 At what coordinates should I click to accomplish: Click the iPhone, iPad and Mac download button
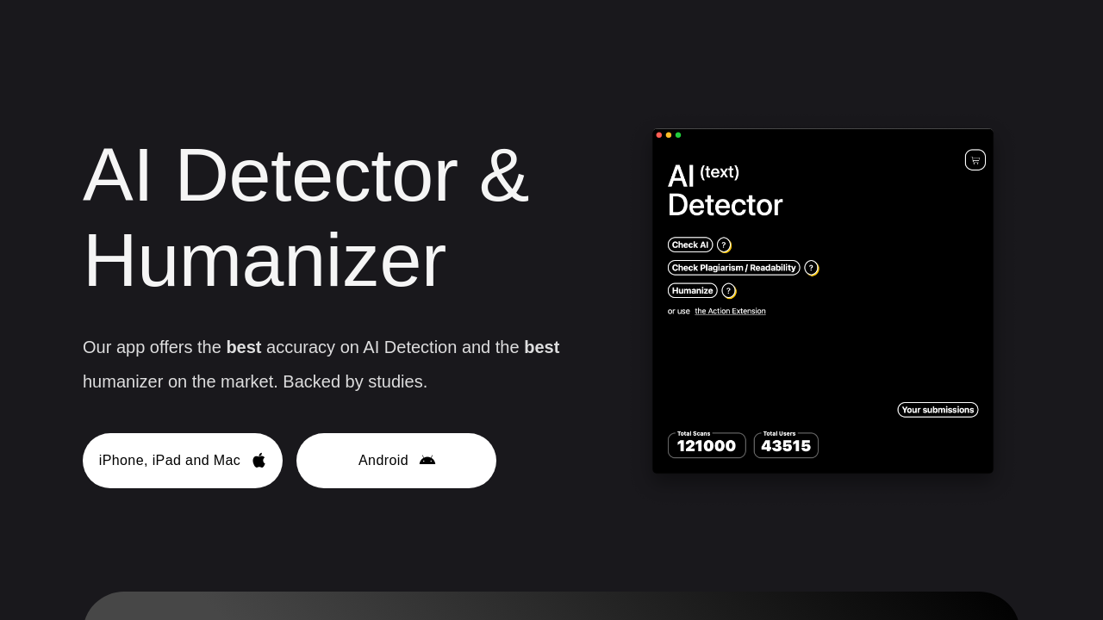[x=183, y=460]
